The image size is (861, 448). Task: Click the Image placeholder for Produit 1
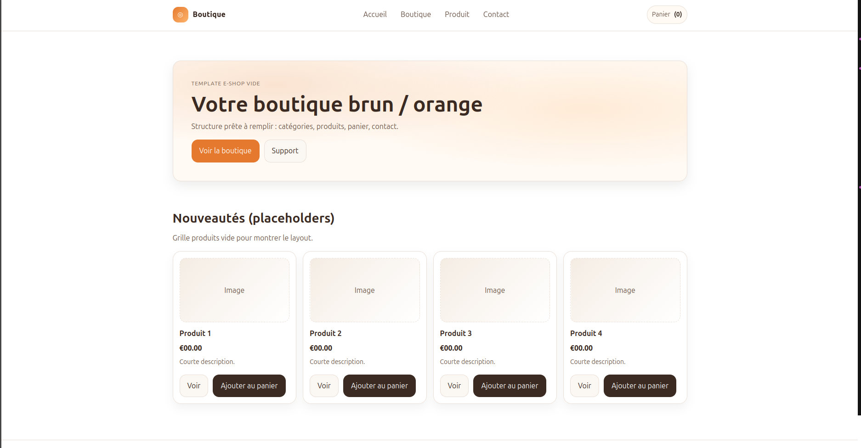(234, 290)
